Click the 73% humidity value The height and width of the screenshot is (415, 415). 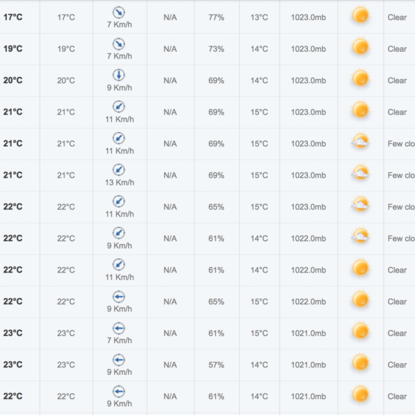pyautogui.click(x=216, y=49)
